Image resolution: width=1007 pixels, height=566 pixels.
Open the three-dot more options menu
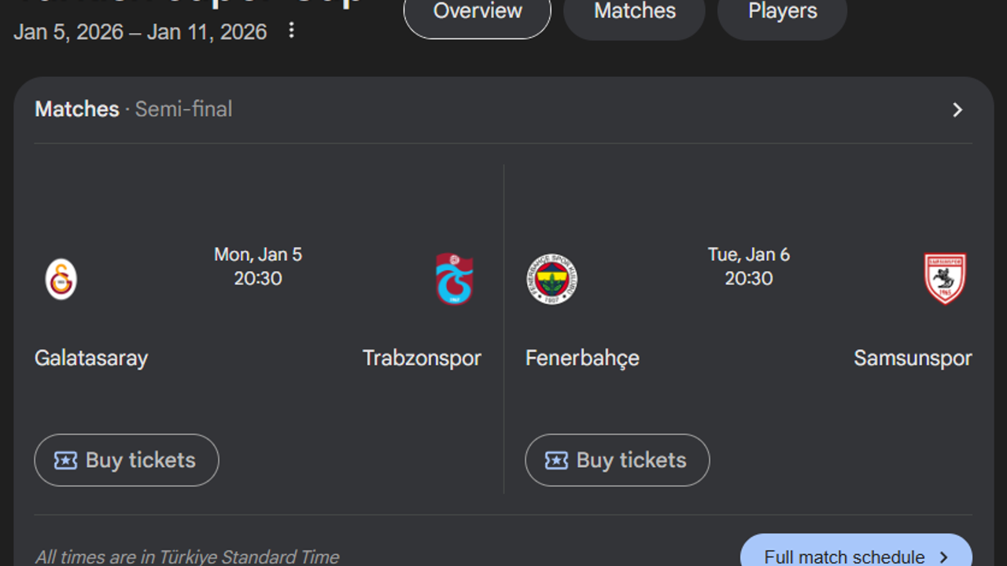tap(291, 31)
